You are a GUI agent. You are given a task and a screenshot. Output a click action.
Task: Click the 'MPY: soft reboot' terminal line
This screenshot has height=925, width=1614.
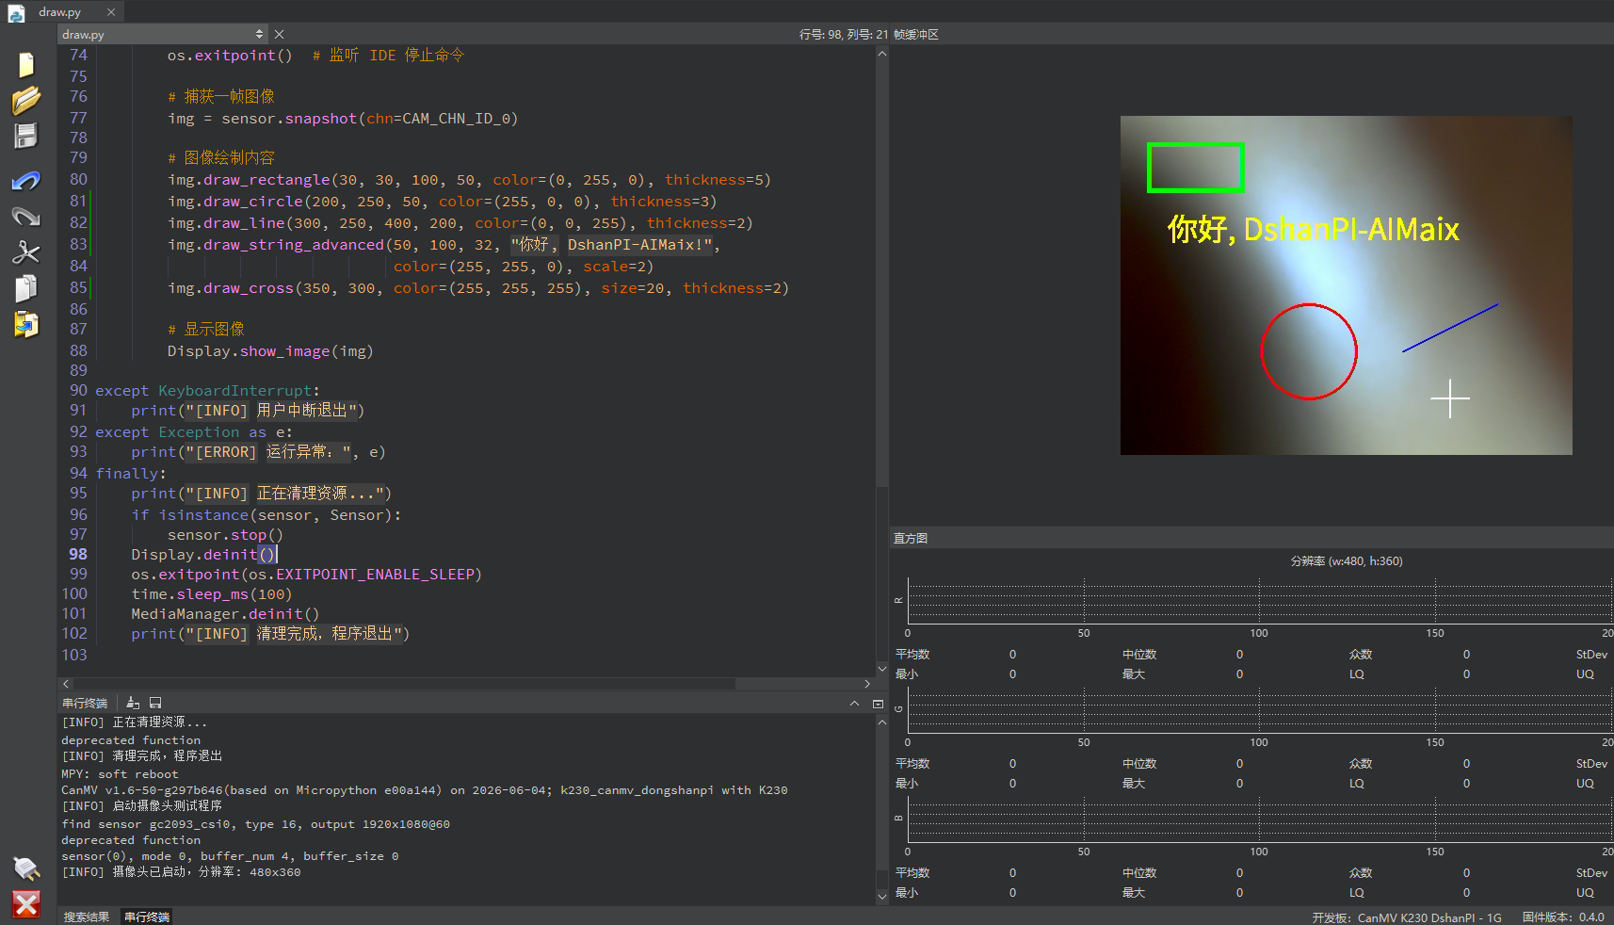[x=120, y=773]
